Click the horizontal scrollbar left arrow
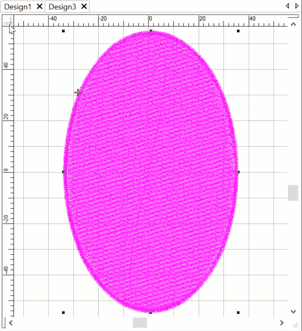 click(11, 323)
